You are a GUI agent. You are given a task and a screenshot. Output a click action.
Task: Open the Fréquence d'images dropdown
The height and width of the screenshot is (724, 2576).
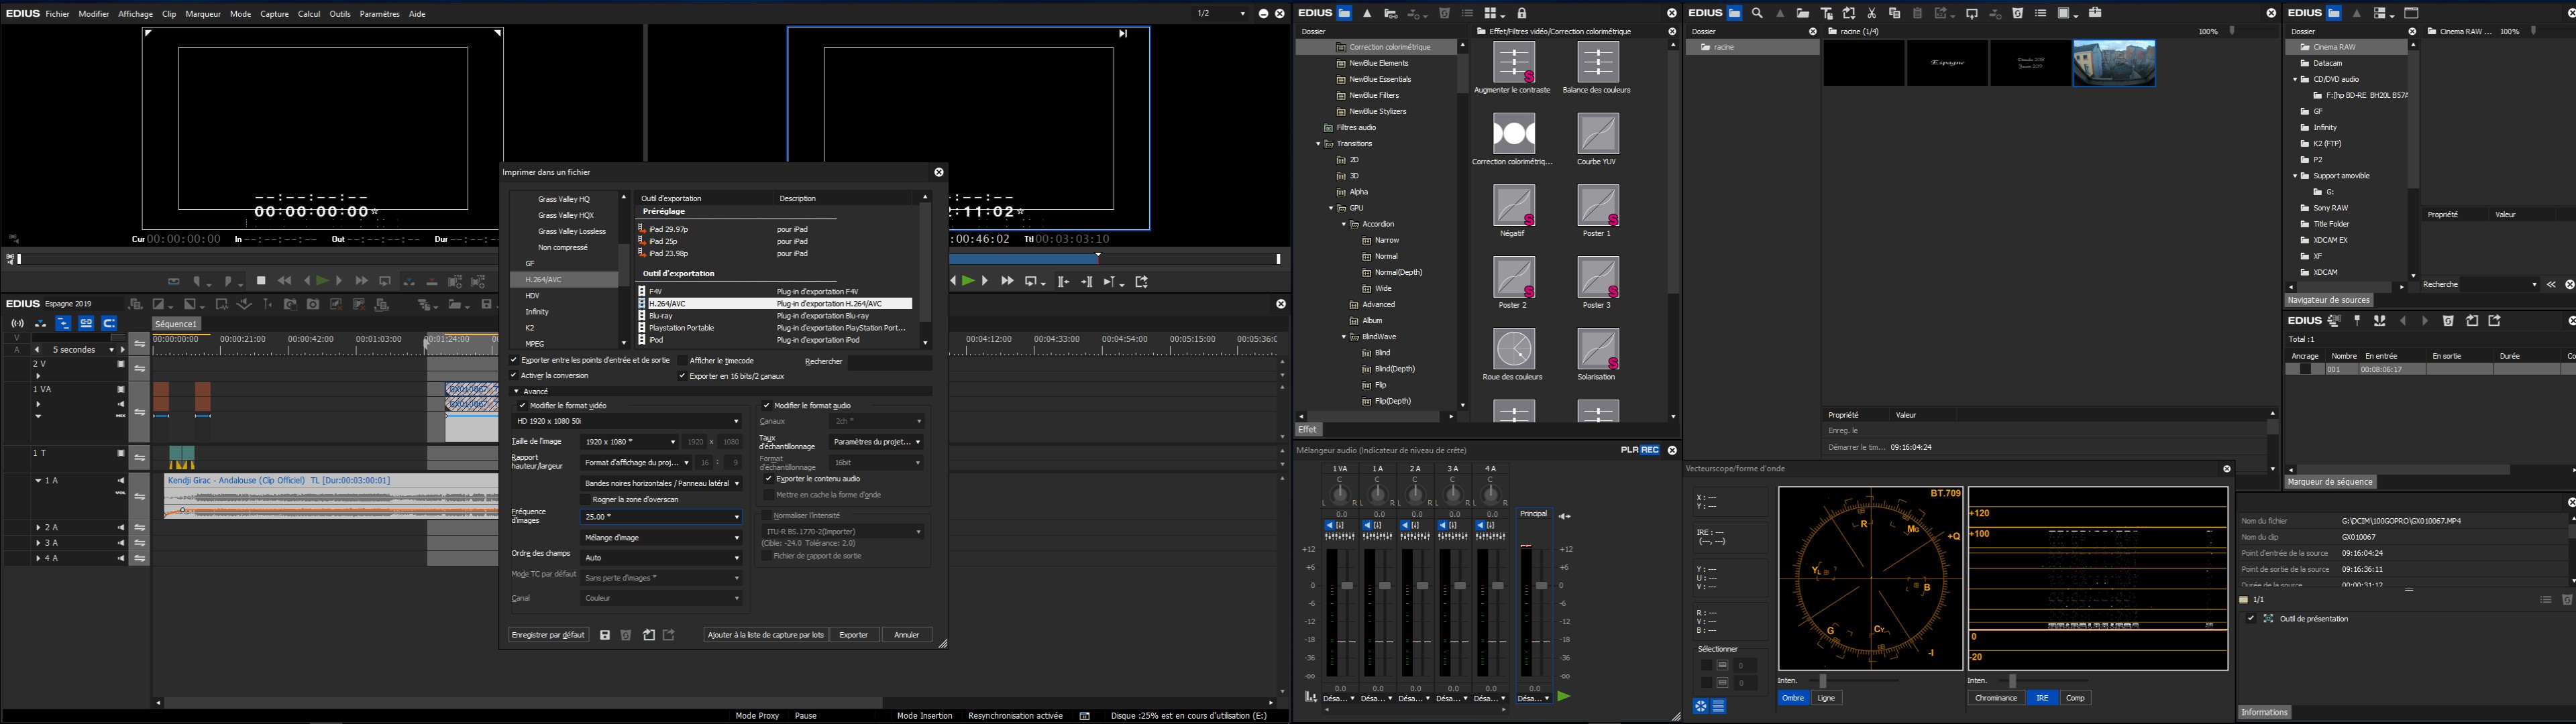tap(660, 517)
